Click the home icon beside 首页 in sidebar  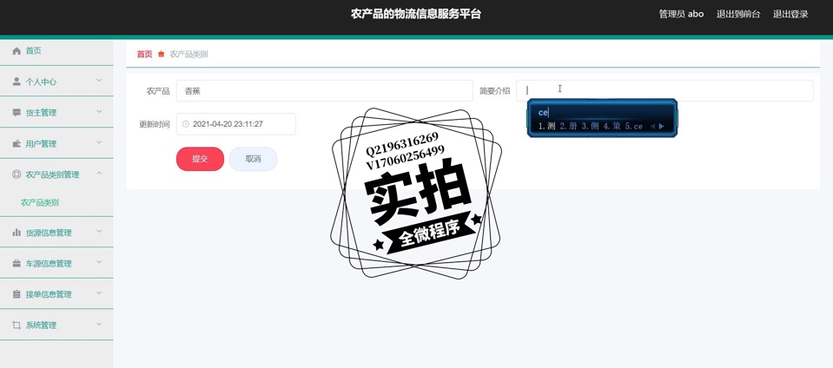[x=17, y=51]
